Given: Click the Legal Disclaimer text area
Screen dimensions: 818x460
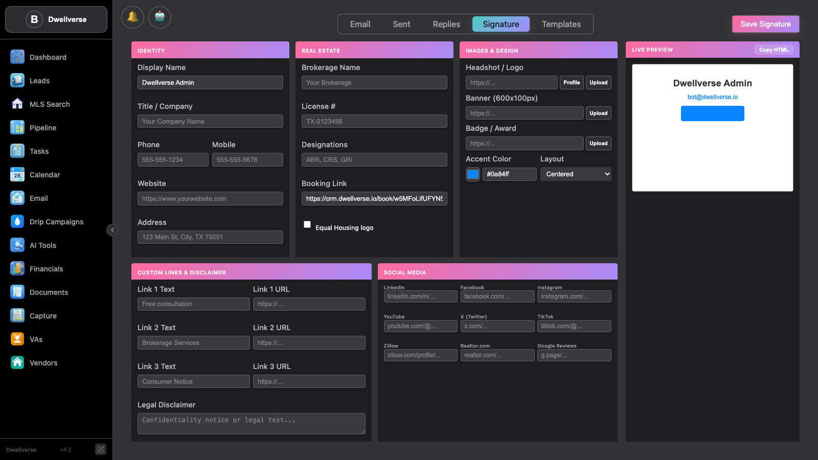Looking at the screenshot, I should point(251,424).
